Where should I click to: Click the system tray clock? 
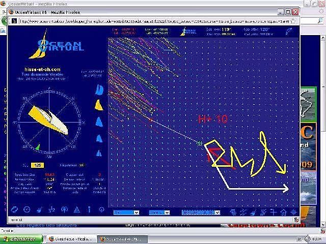tap(317, 239)
